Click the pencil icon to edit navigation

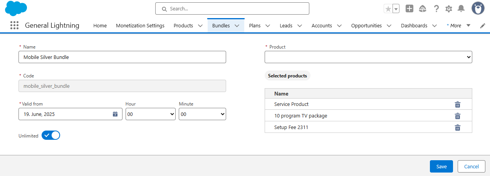coord(483,26)
